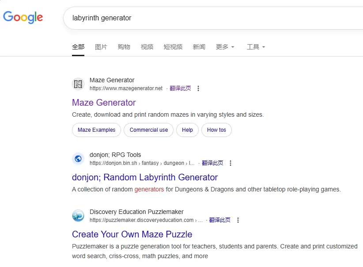Click 翻译此页 next to mazegenerator.net
The width and height of the screenshot is (363, 267).
click(x=181, y=88)
